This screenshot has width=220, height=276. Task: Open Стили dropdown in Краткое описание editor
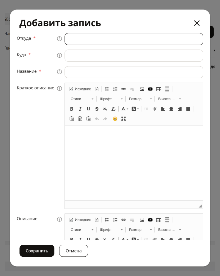[x=82, y=99]
